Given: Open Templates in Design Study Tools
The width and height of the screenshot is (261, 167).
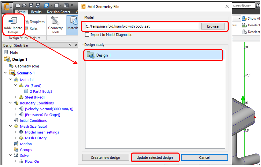Looking at the screenshot, I should [x=35, y=22].
